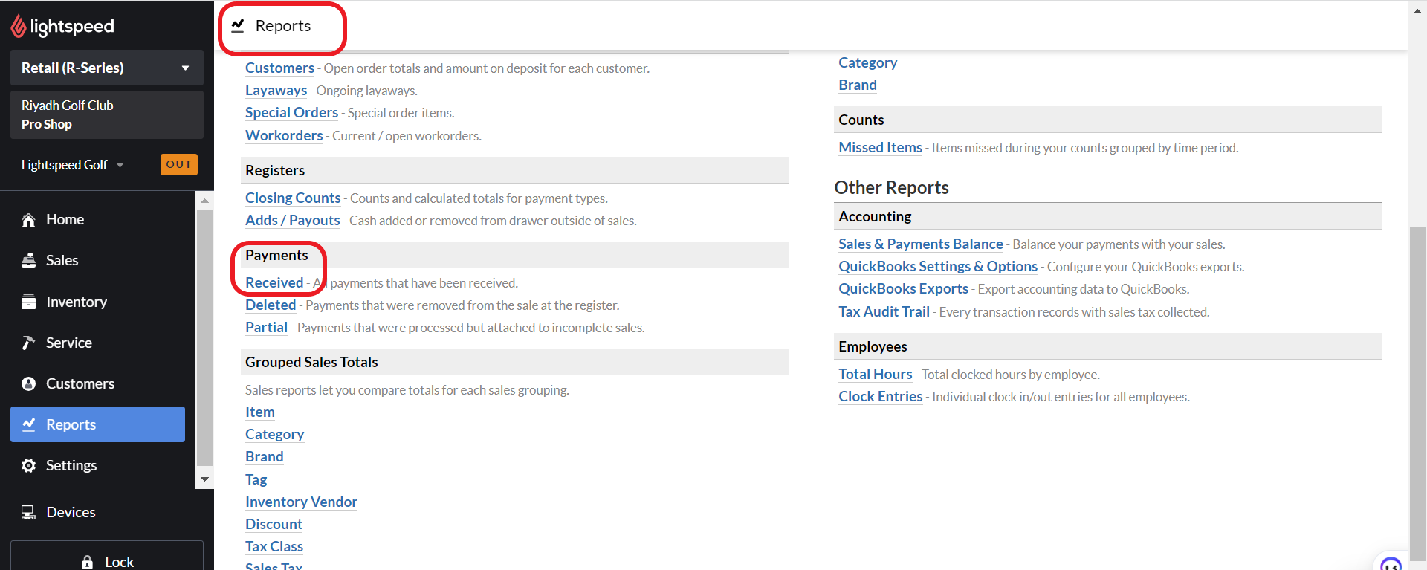1427x570 pixels.
Task: Open Inventory Vendor sales totals
Action: (301, 502)
